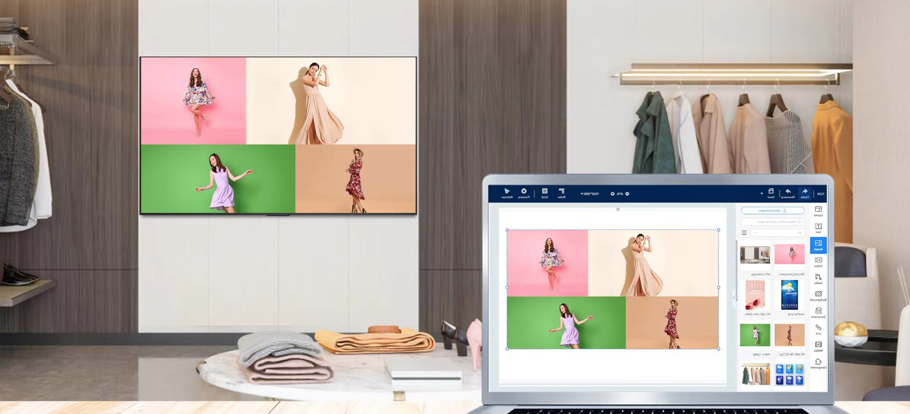
Task: Open the list menu icon beside the filter
Action: [x=744, y=232]
